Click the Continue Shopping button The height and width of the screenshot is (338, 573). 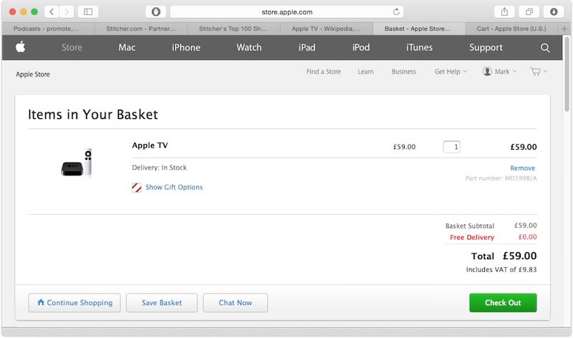(74, 303)
